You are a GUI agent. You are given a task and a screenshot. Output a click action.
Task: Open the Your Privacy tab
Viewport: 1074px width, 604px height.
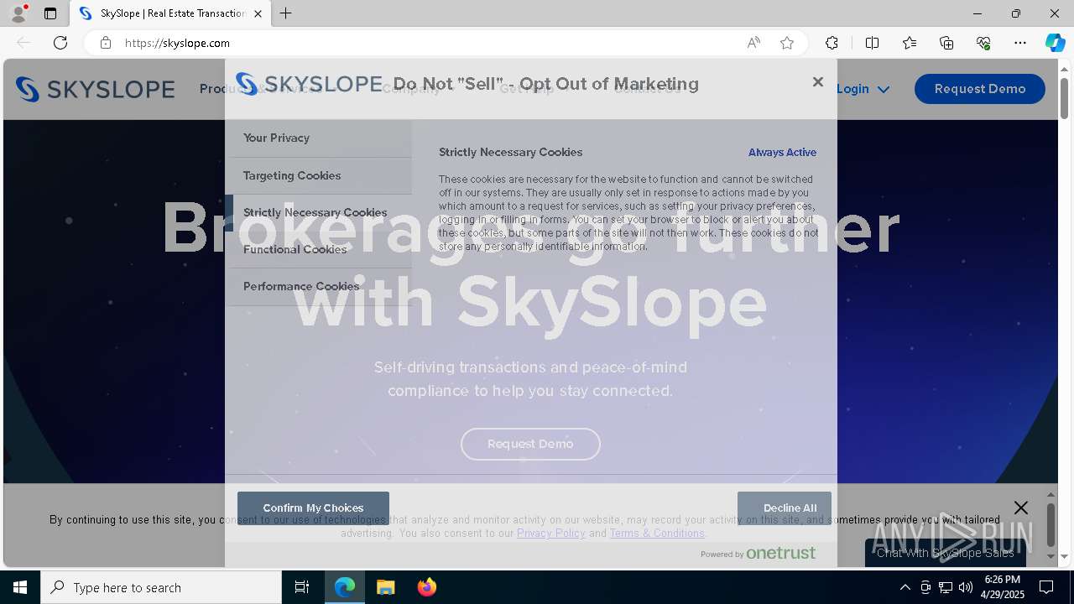coord(319,138)
